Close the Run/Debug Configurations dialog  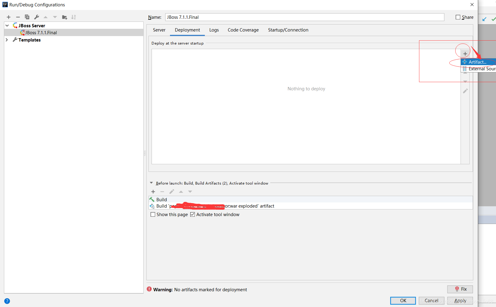click(x=472, y=5)
